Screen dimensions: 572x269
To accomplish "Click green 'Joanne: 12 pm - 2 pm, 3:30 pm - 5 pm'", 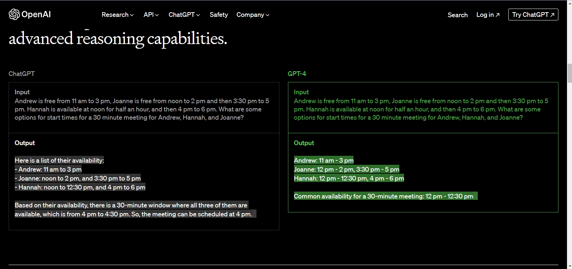I will point(347,169).
